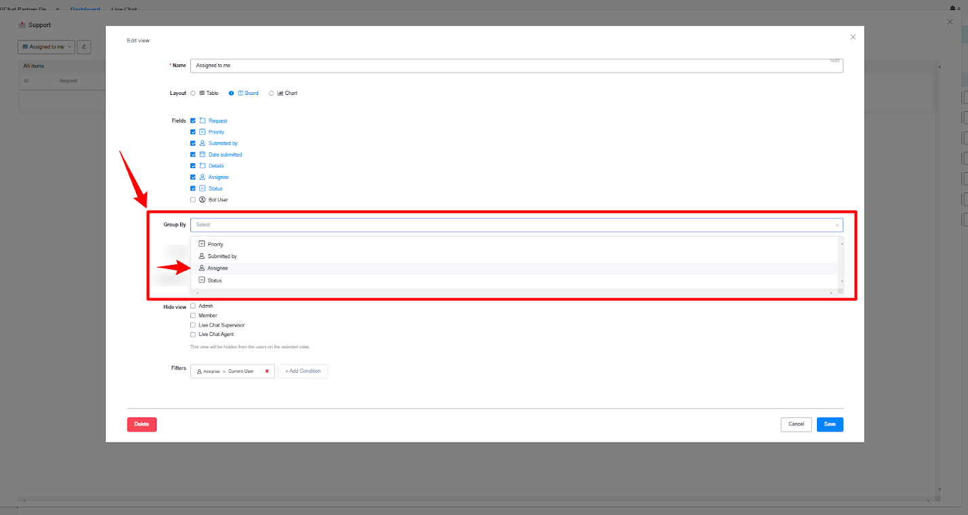Click the Group By dropdown chevron

837,225
